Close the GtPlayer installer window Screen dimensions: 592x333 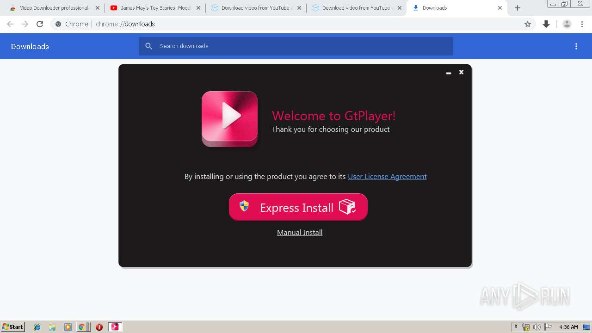coord(461,72)
